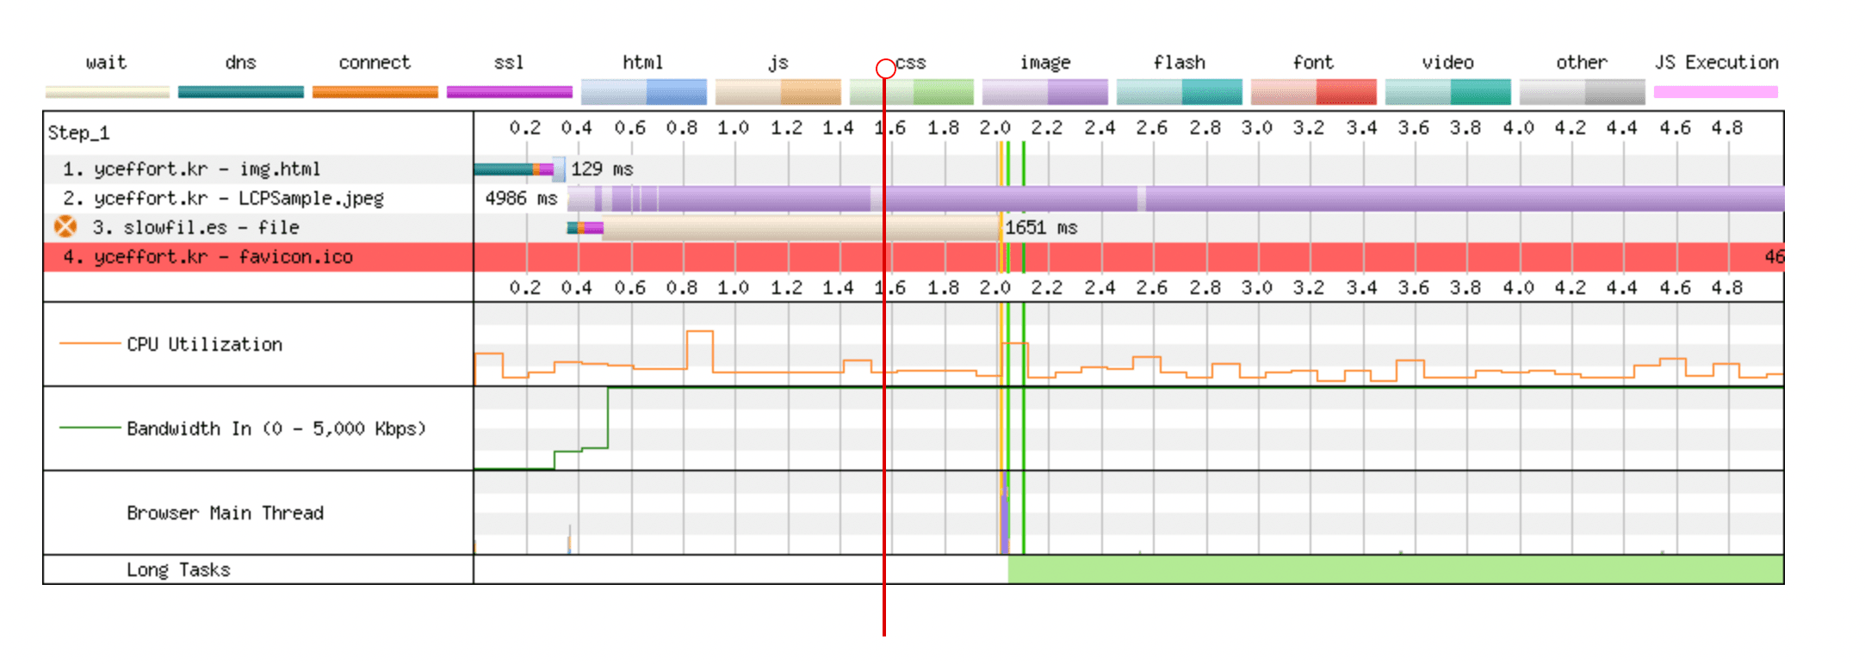
Task: Click the render-blocking icon beside slowfil.es
Action: click(x=65, y=227)
